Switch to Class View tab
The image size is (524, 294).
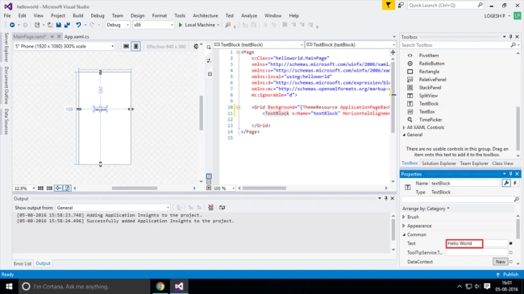point(502,164)
